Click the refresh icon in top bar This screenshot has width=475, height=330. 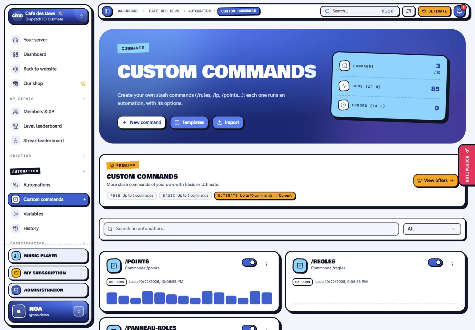click(x=408, y=11)
